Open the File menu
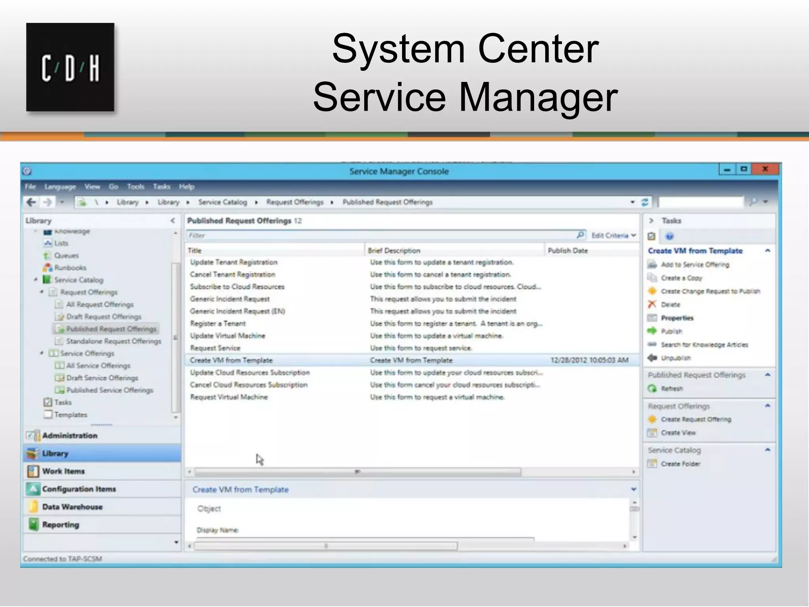The height and width of the screenshot is (607, 809). (30, 187)
